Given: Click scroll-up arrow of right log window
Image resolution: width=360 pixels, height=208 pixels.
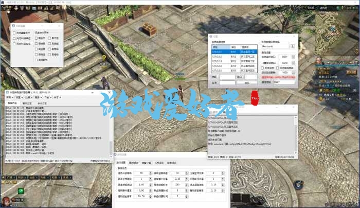Looking at the screenshot, I should tap(296, 117).
